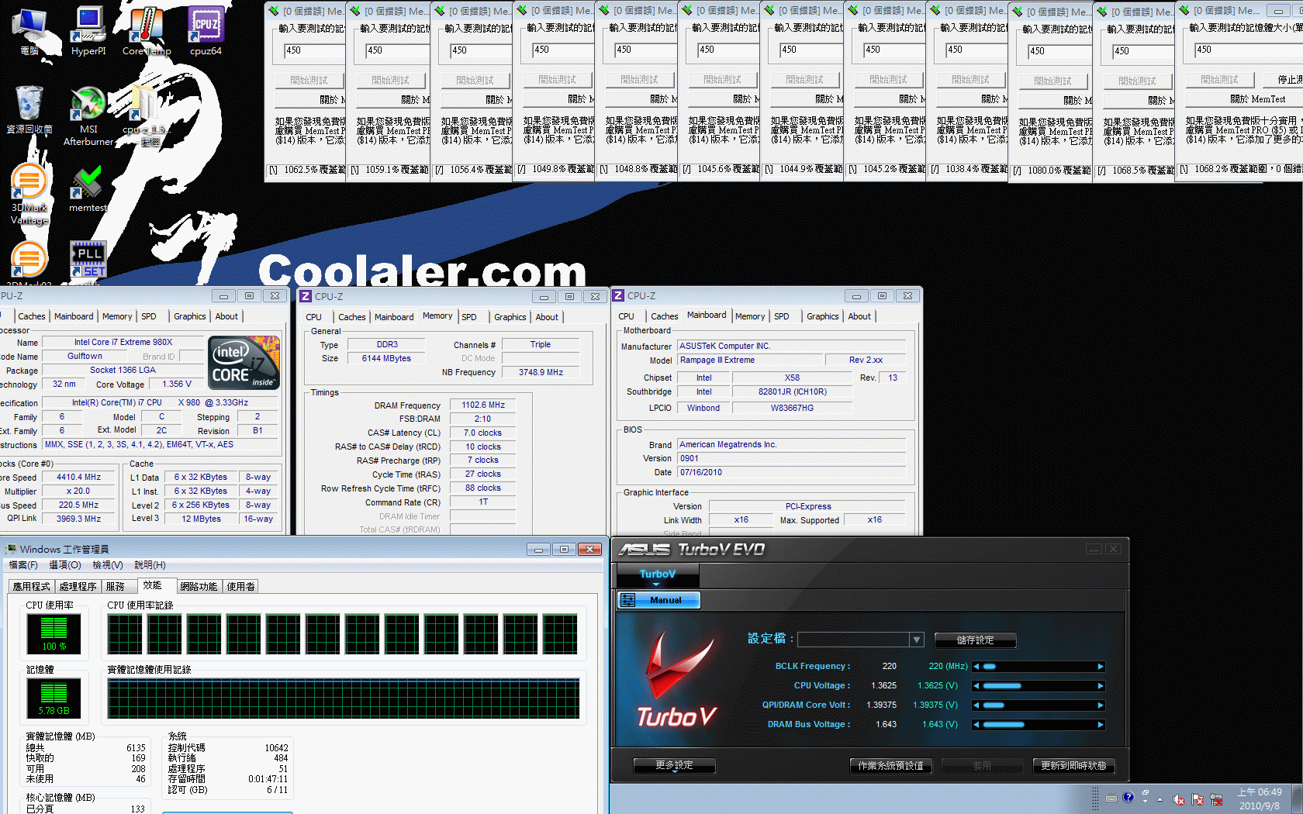1303x814 pixels.
Task: Click the blue help icon in the language bar
Action: (1128, 797)
